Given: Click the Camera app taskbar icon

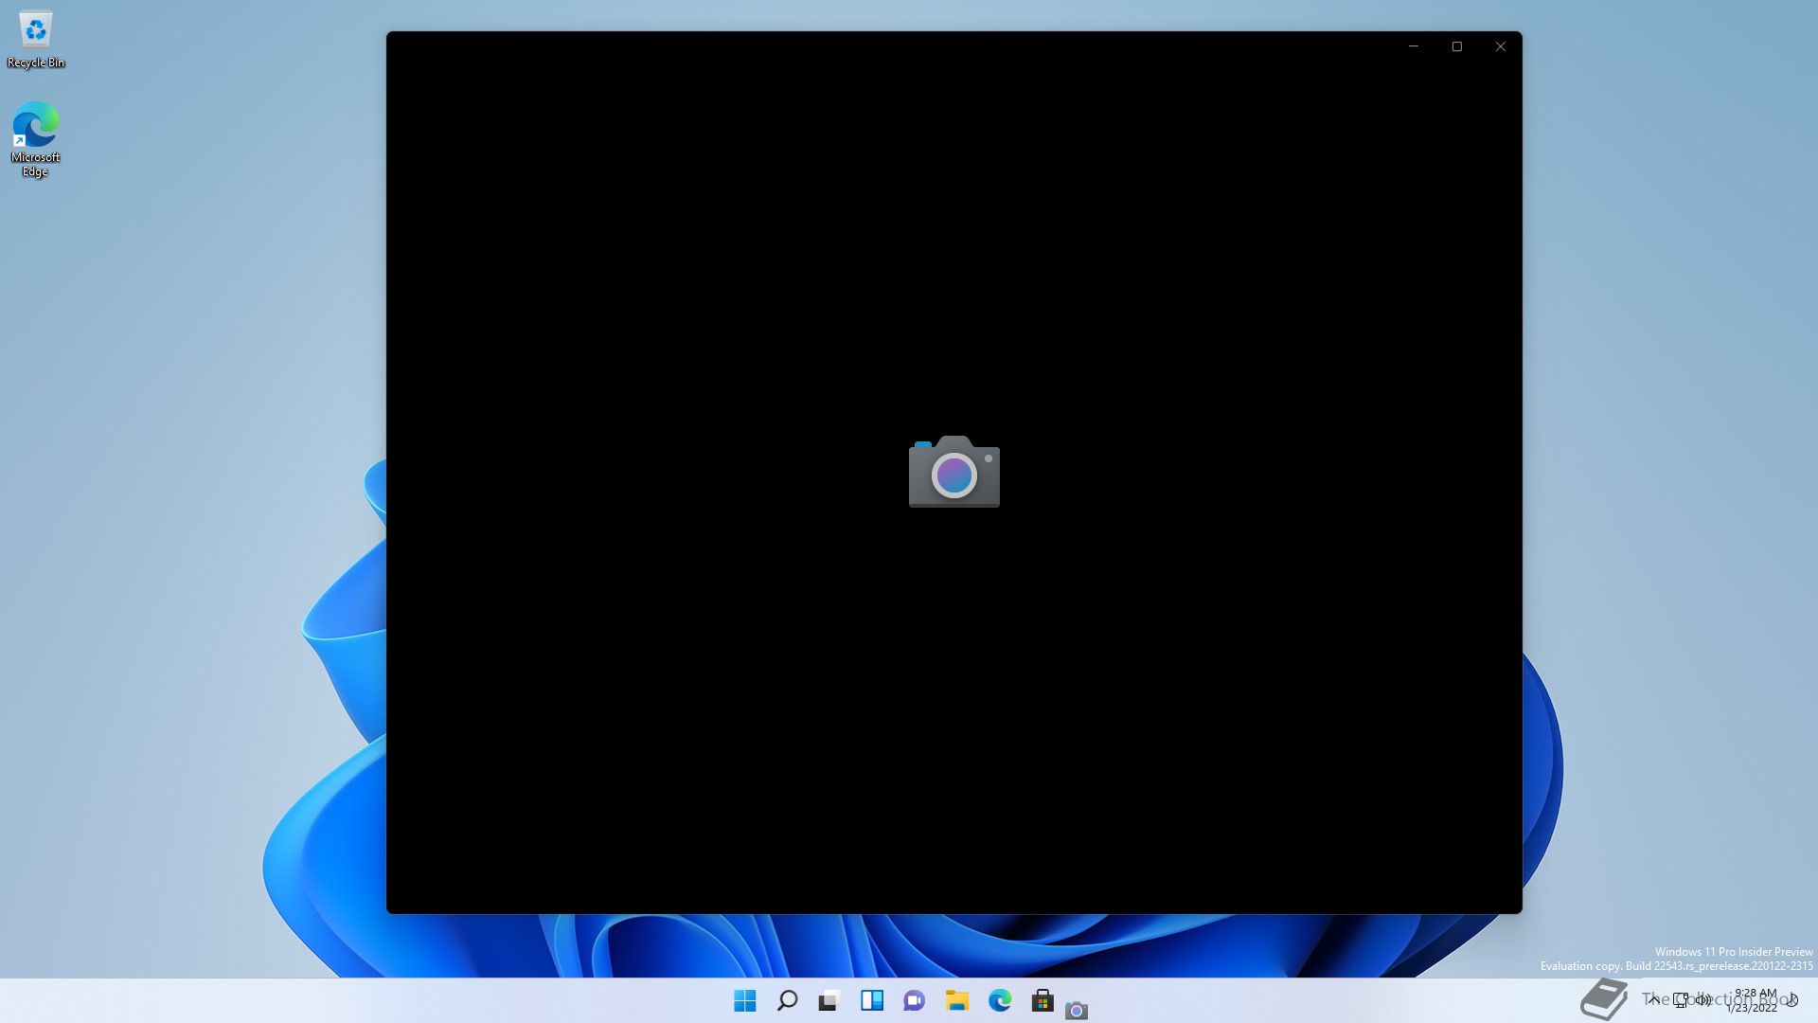Looking at the screenshot, I should point(1077,1010).
